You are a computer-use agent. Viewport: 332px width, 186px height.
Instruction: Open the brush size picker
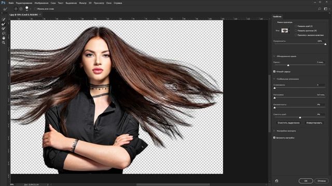tap(27, 8)
